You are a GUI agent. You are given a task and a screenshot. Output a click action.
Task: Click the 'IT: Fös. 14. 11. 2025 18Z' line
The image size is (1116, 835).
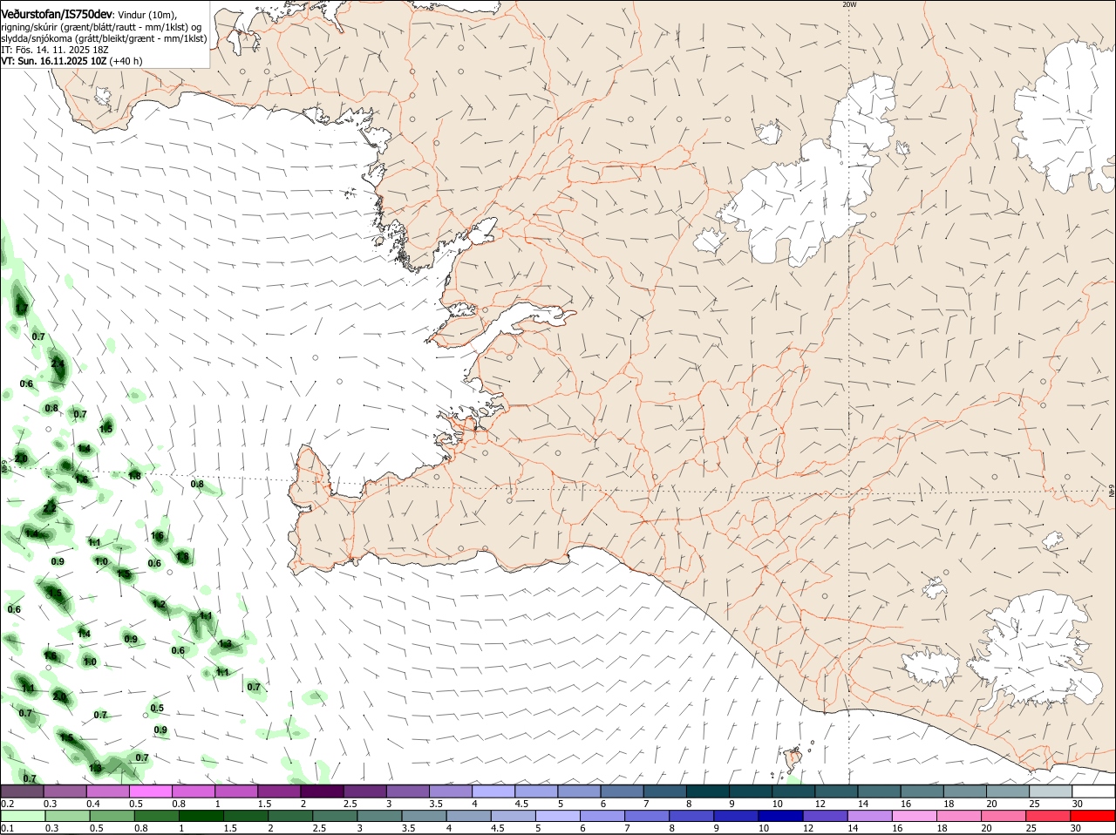(x=54, y=51)
